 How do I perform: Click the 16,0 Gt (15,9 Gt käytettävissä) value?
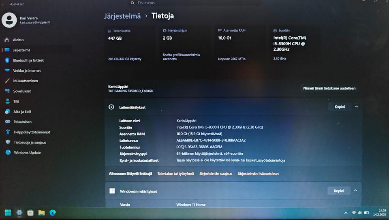(x=199, y=134)
